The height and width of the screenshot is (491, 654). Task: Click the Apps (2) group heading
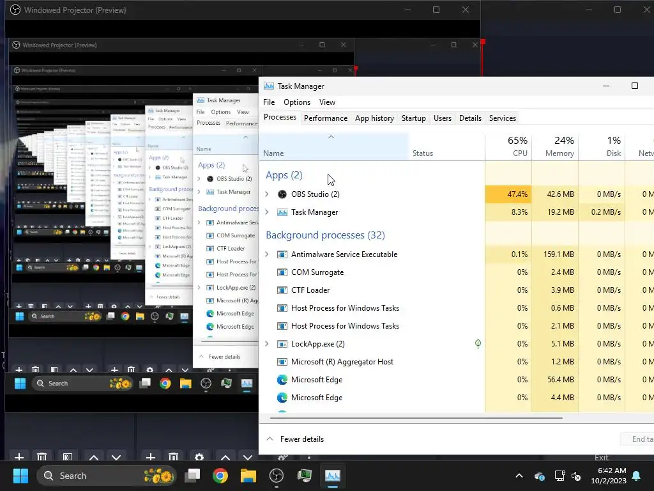284,175
